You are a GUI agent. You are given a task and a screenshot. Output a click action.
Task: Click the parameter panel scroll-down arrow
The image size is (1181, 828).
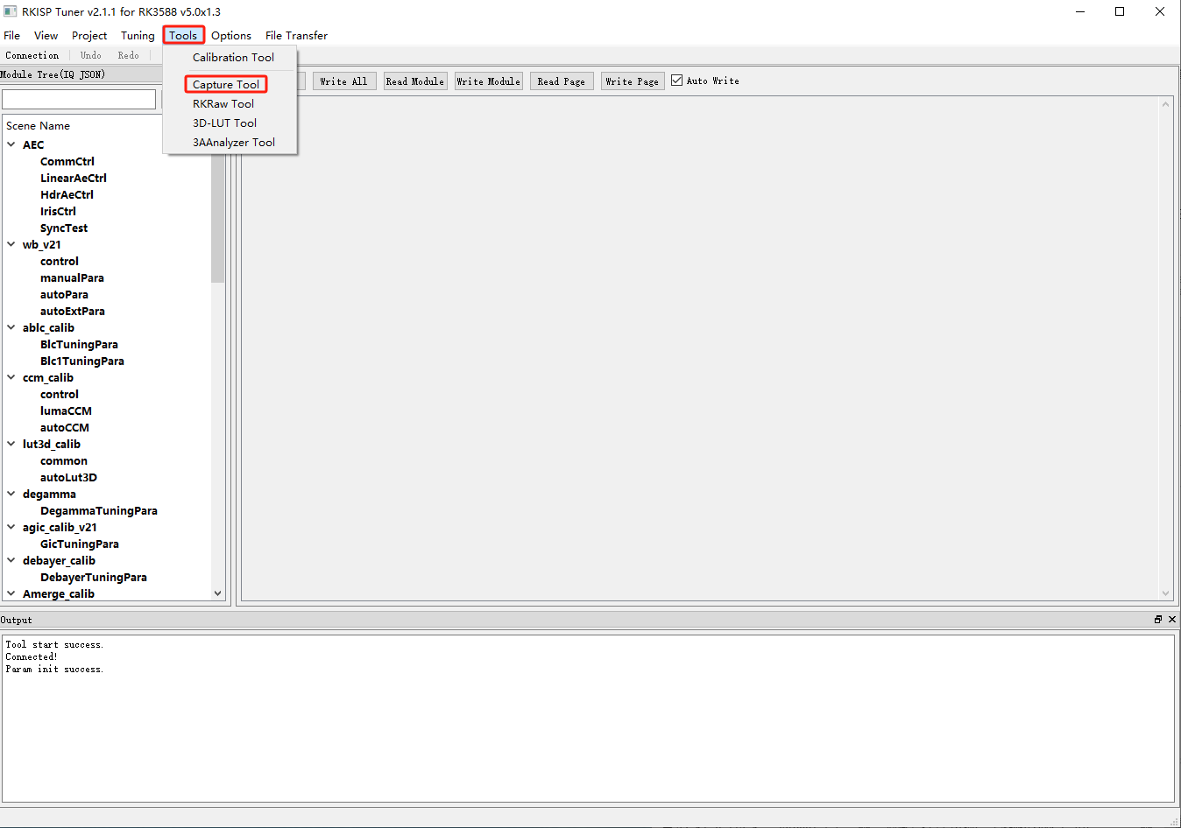1165,593
